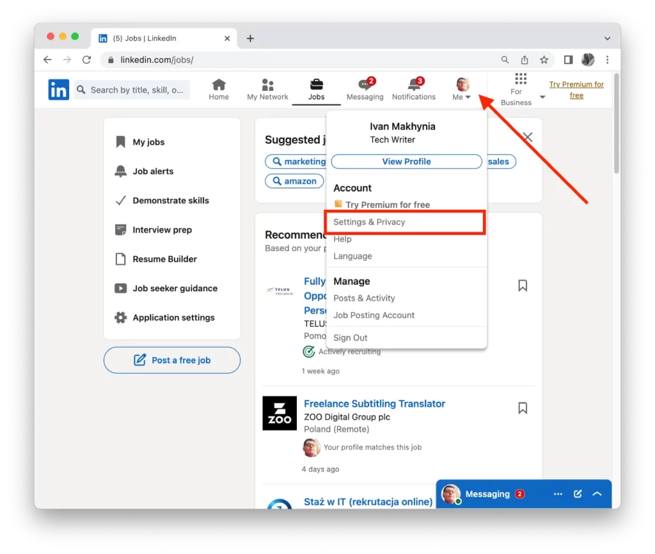This screenshot has width=655, height=554.
Task: Click Try Premium for free link in header
Action: (x=576, y=90)
